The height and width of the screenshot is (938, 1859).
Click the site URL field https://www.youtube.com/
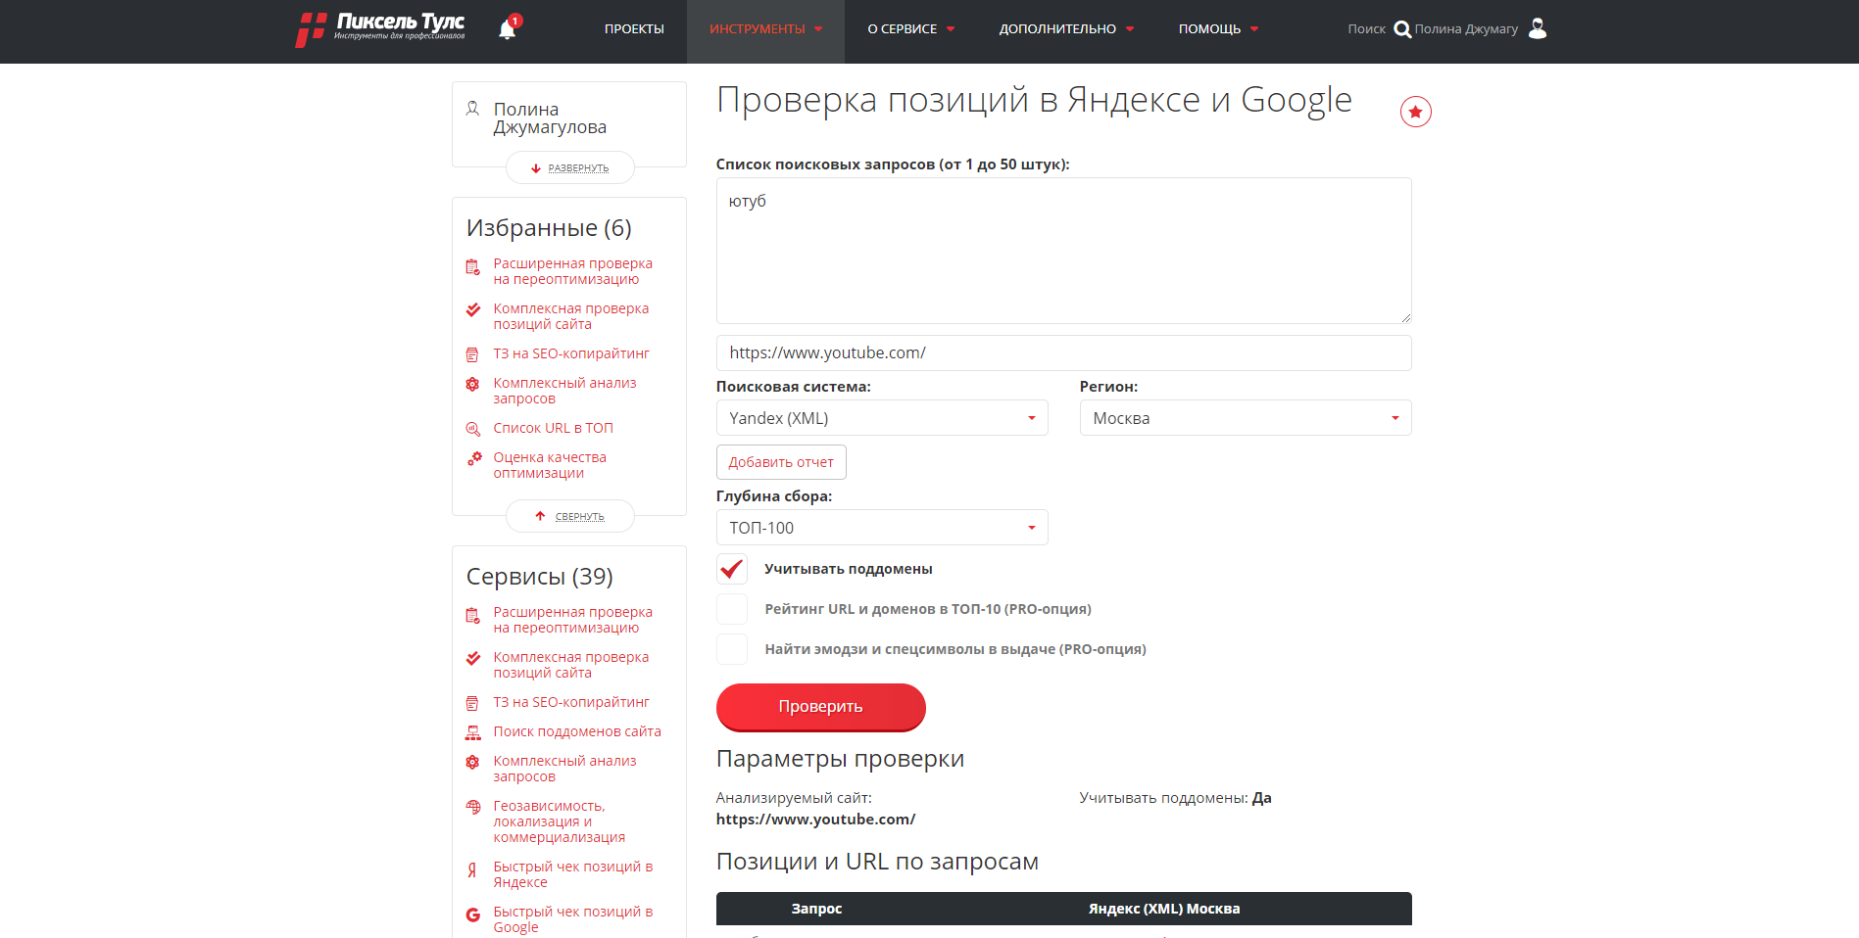(x=1063, y=352)
